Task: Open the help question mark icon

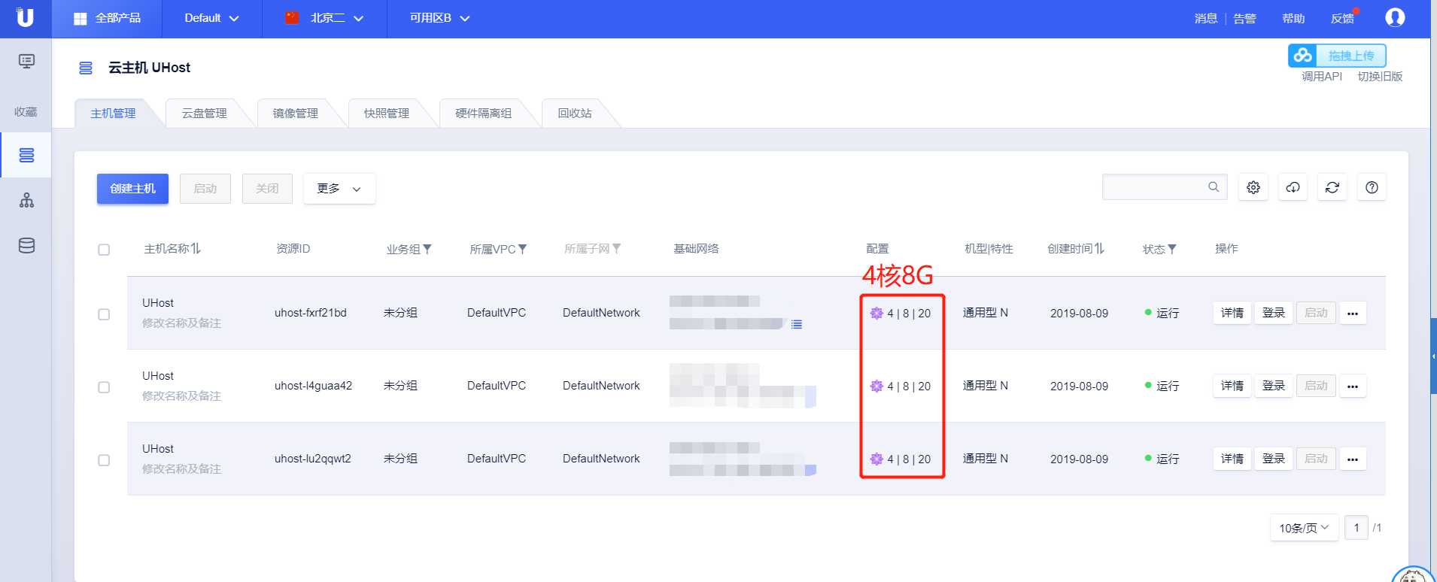Action: pos(1372,187)
